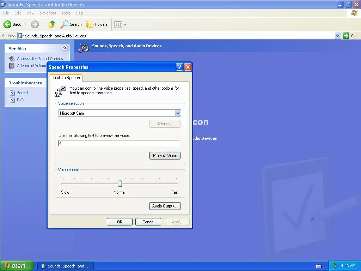
Task: Click the Accessibility Sound Options icon
Action: click(12, 59)
